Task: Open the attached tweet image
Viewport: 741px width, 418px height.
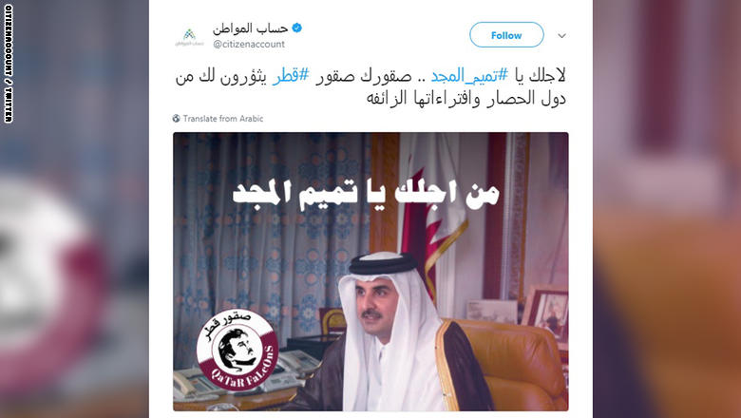Action: point(370,272)
